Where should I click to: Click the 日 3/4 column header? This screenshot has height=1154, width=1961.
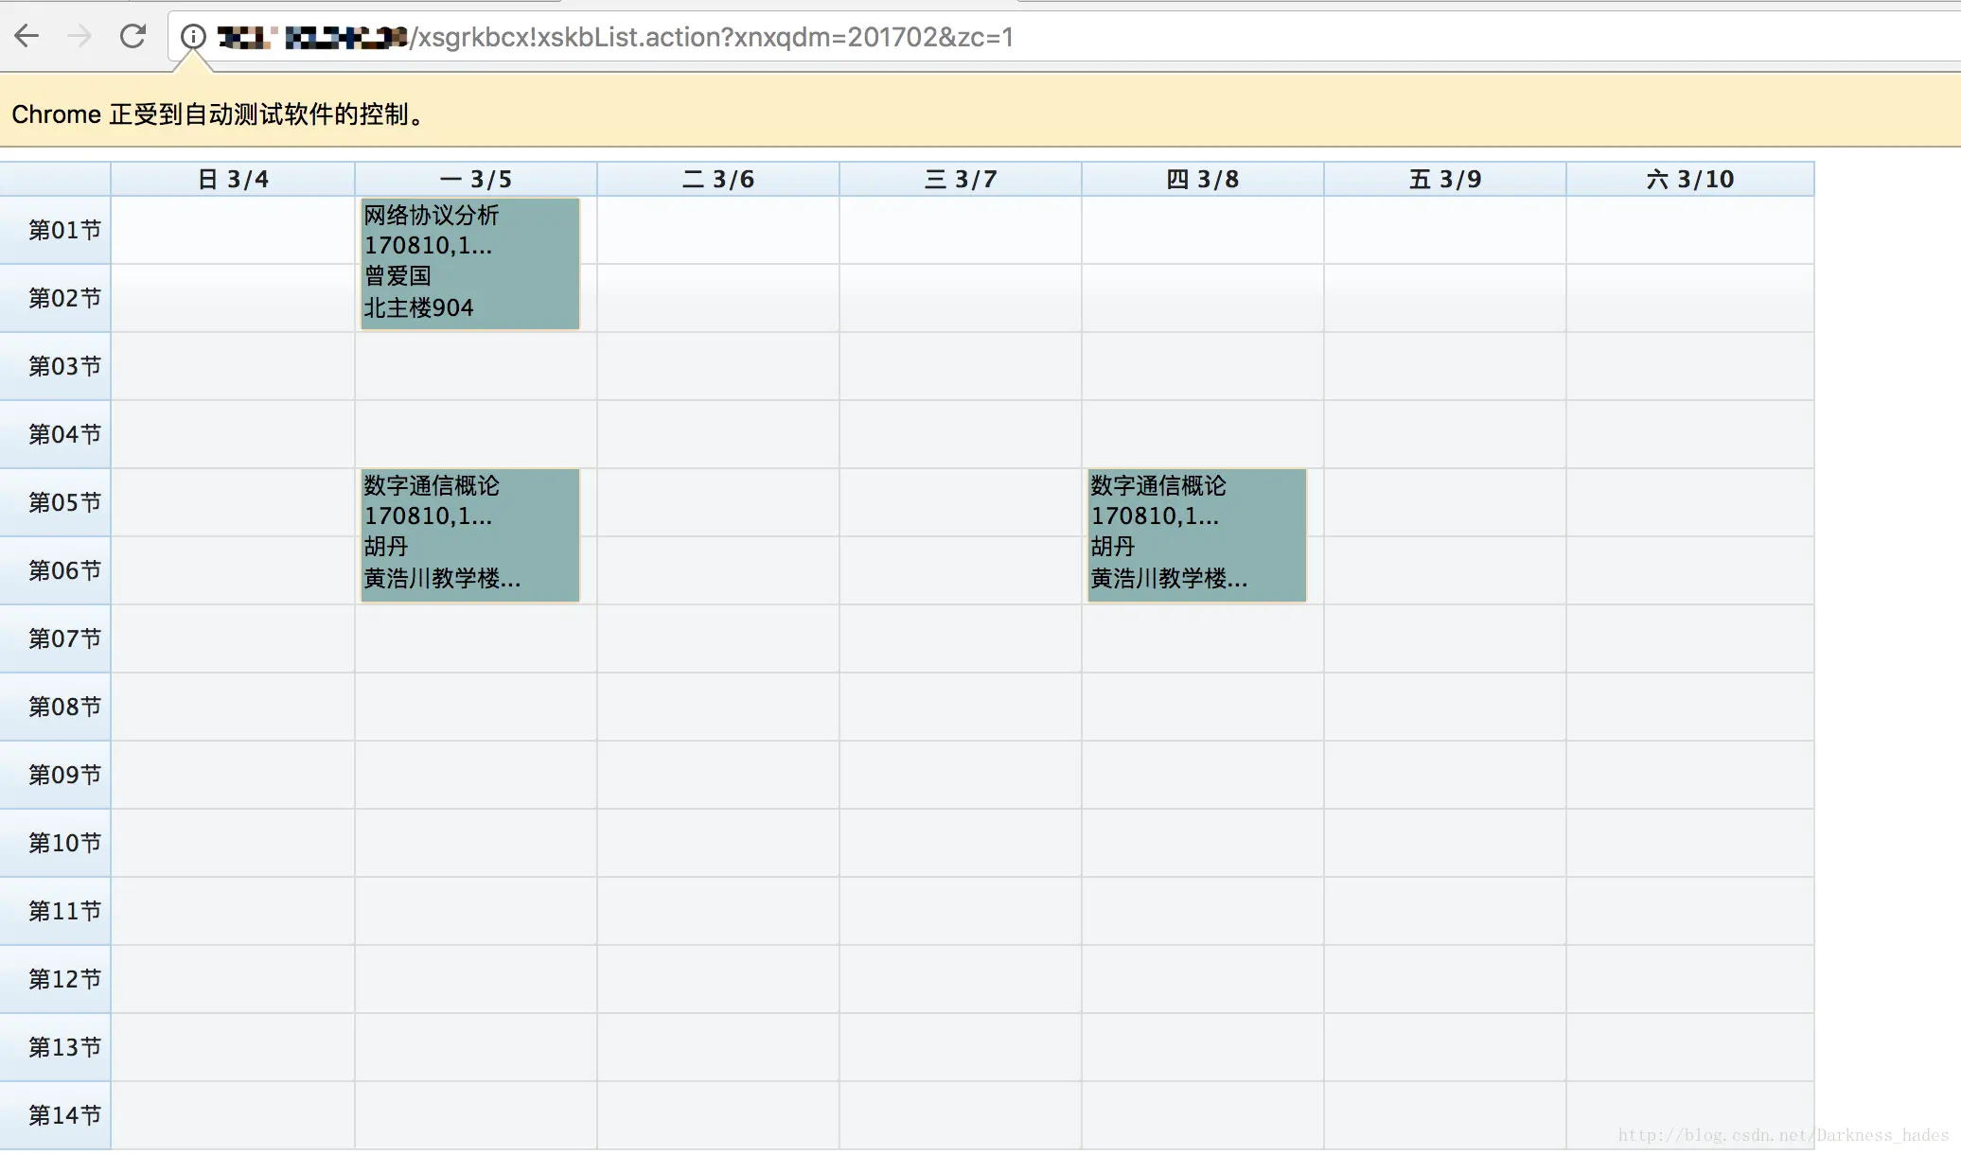233,179
